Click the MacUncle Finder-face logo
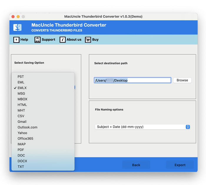This screenshot has width=206, height=185. pos(17,27)
